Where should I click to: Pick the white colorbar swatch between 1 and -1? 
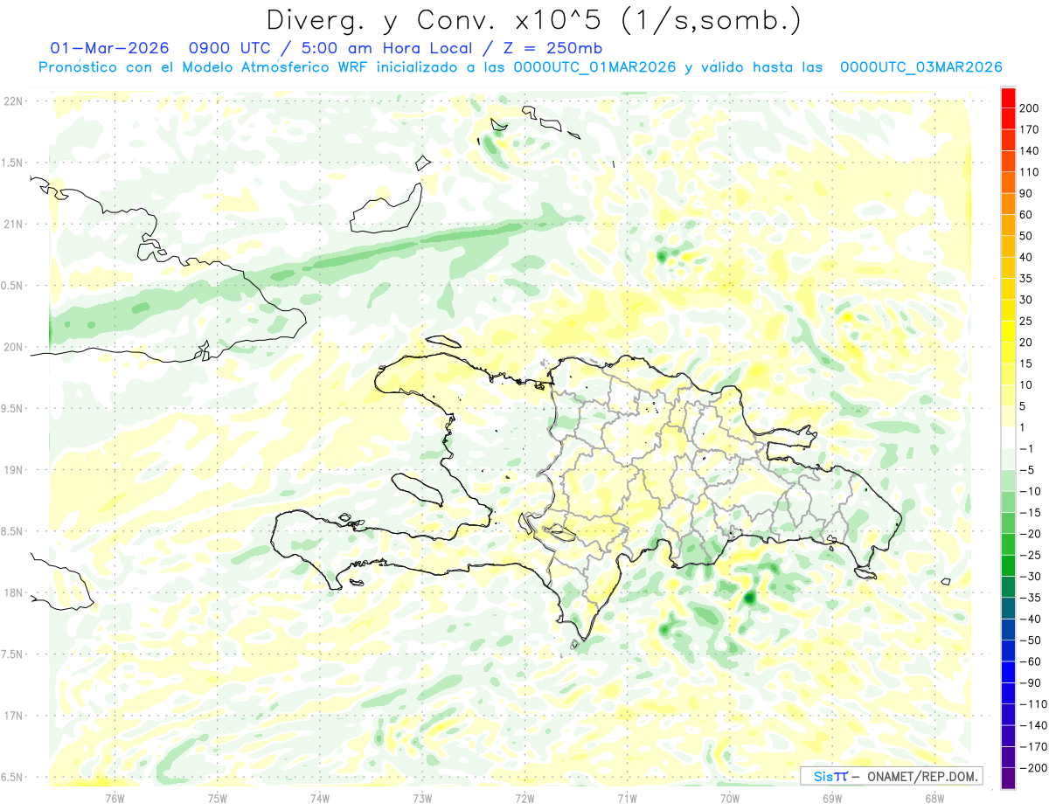[1009, 438]
